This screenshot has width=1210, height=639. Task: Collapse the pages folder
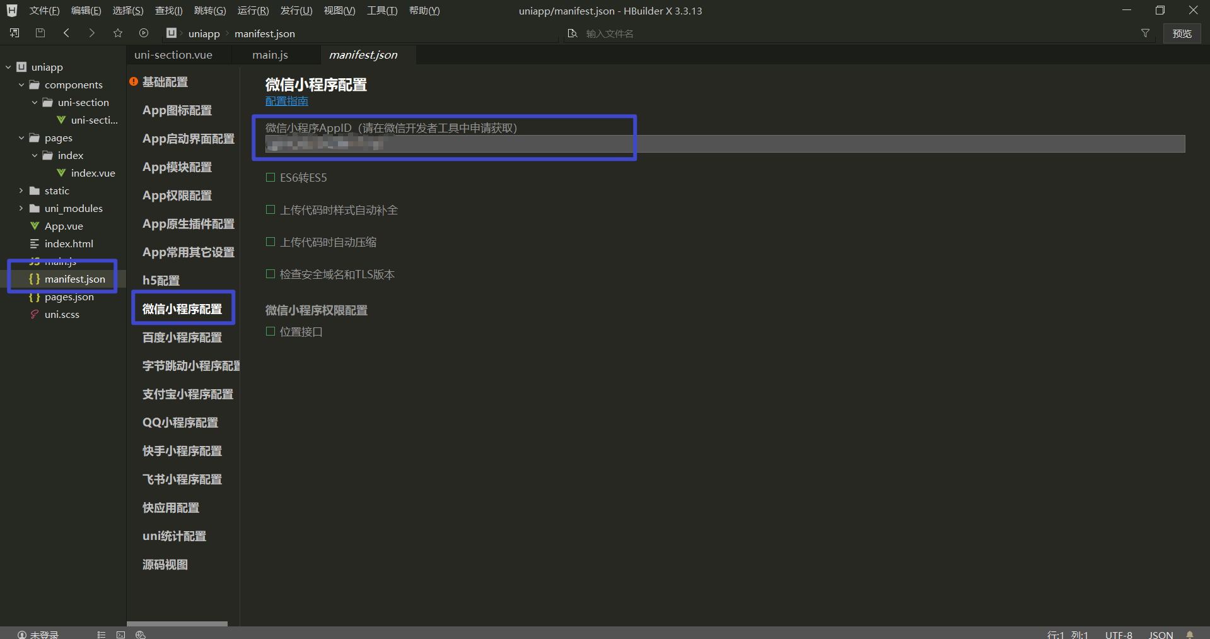pos(21,138)
